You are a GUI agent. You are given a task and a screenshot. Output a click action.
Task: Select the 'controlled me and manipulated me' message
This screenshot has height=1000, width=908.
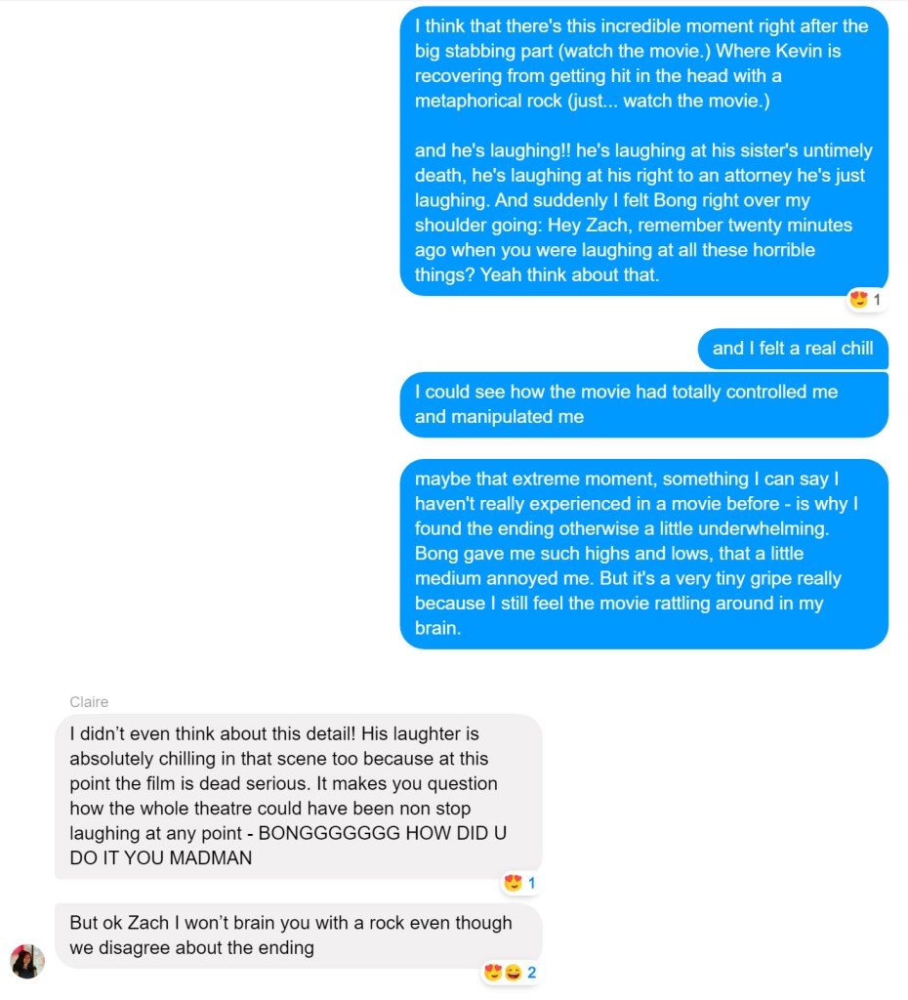tap(644, 404)
